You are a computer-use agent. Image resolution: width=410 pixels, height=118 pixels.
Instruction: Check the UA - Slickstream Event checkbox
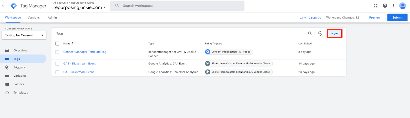point(57,72)
